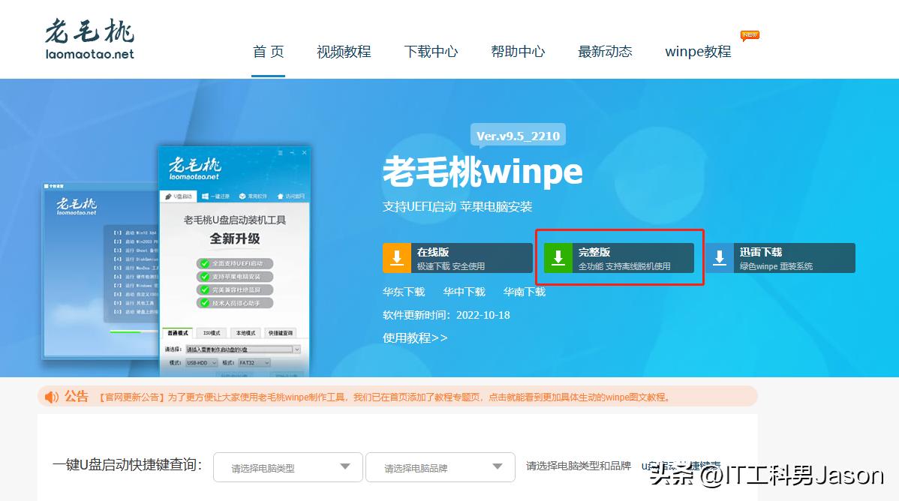Image resolution: width=899 pixels, height=501 pixels.
Task: Click the blue download icon on 迅雷下载
Action: [720, 257]
